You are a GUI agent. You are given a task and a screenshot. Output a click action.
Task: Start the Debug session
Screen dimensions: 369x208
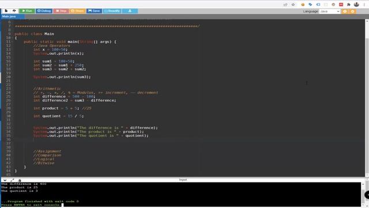point(44,11)
